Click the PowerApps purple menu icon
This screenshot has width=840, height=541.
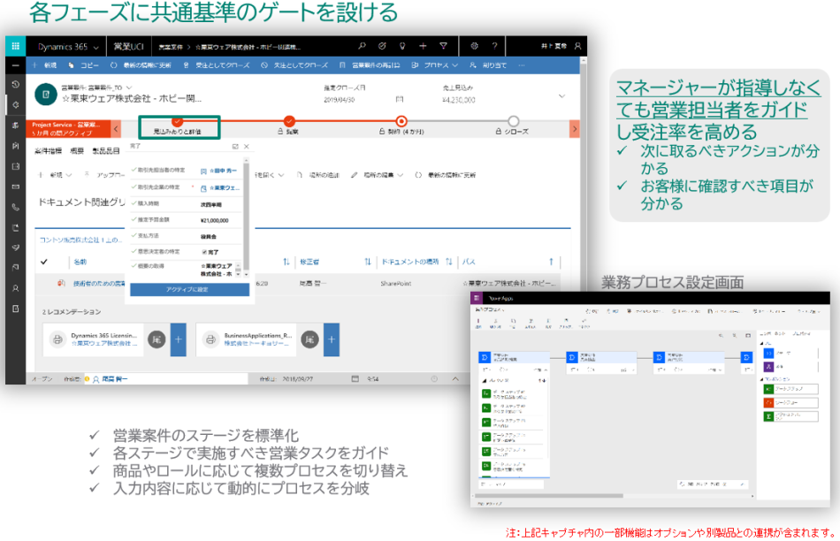tap(477, 299)
